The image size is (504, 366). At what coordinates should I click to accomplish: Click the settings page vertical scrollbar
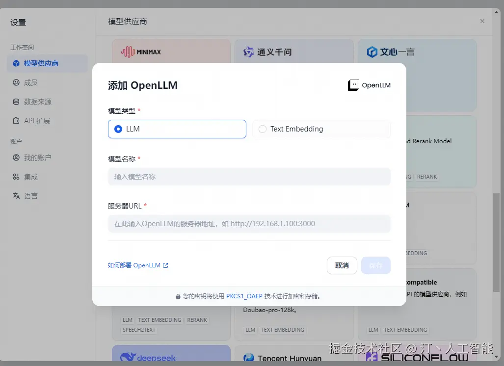pyautogui.click(x=497, y=242)
